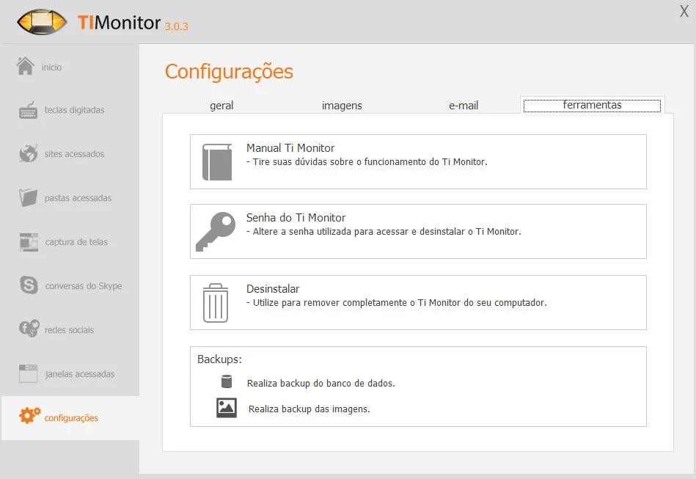Open the screen capture icon in sidebar
Screen dimensions: 696x479
point(29,241)
